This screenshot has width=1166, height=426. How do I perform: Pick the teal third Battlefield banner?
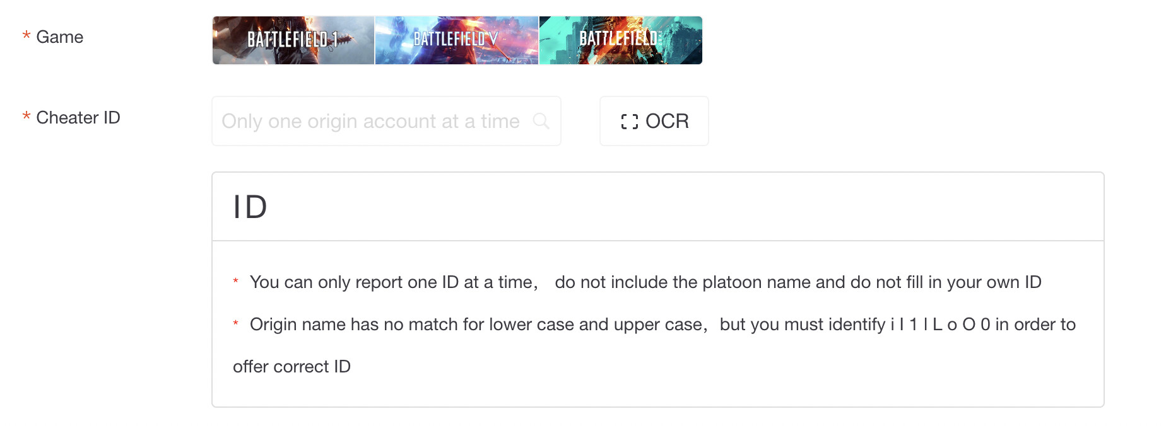click(621, 40)
